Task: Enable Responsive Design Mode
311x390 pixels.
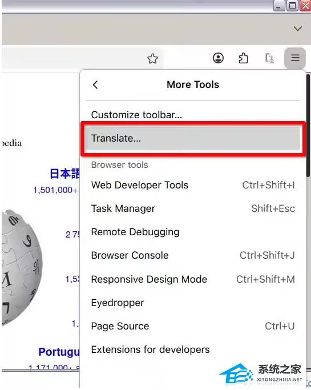Action: click(193, 279)
